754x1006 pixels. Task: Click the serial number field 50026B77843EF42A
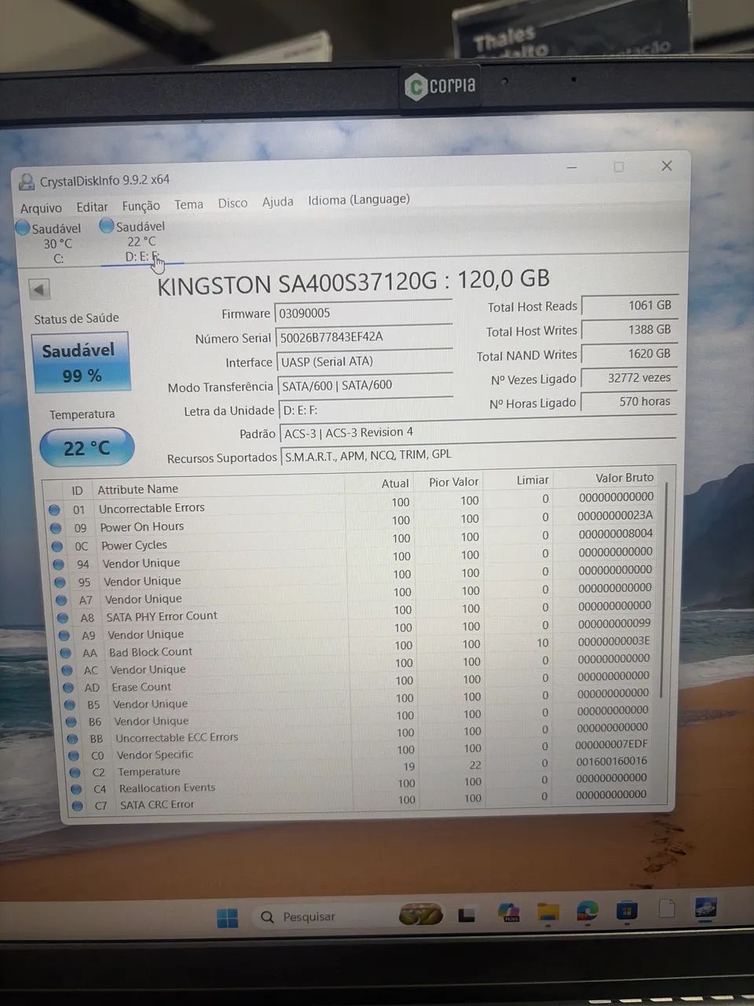tap(364, 336)
